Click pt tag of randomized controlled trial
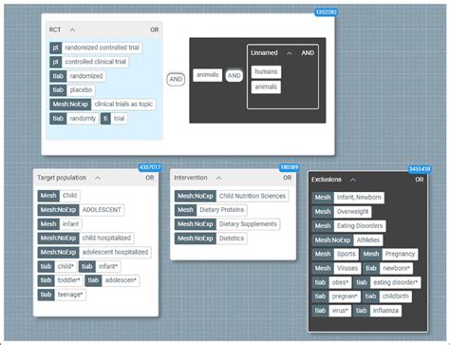The image size is (450, 345). pyautogui.click(x=55, y=48)
